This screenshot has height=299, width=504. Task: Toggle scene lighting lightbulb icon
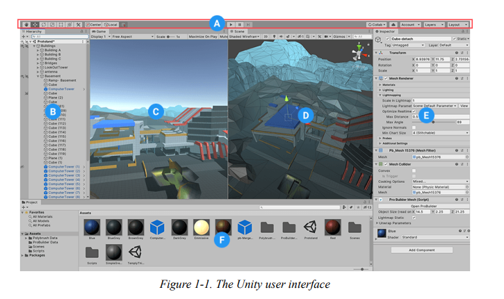point(274,37)
